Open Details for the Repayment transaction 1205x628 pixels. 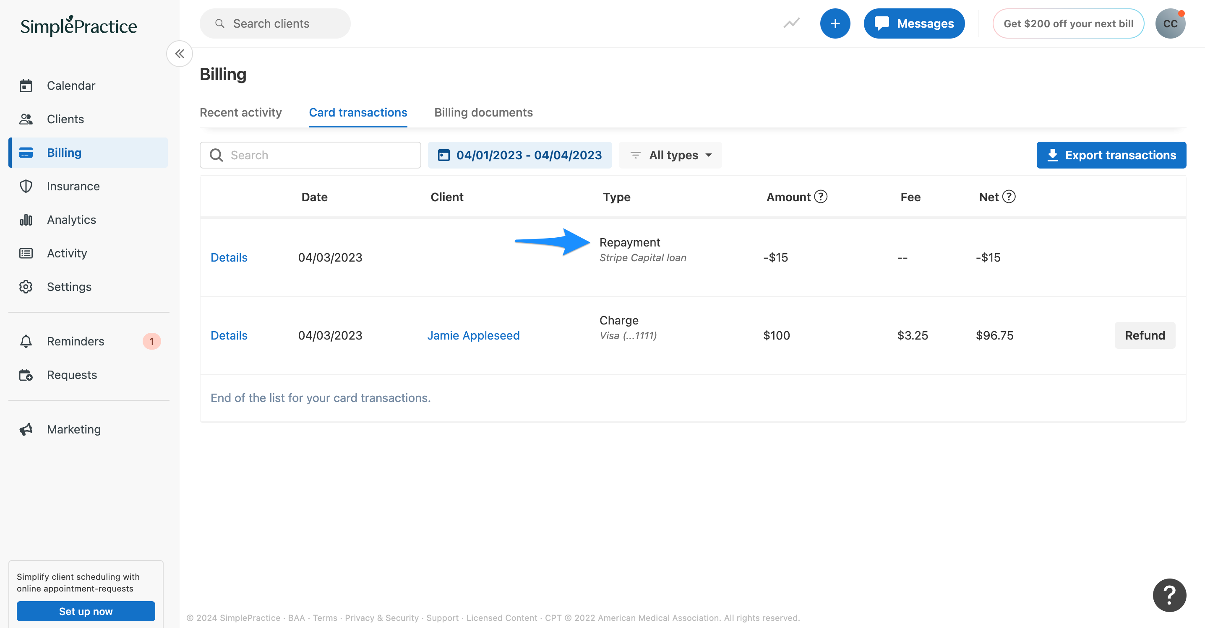229,257
